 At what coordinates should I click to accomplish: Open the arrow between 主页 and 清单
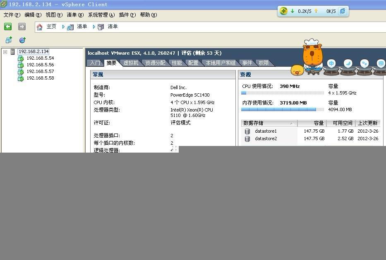63,27
